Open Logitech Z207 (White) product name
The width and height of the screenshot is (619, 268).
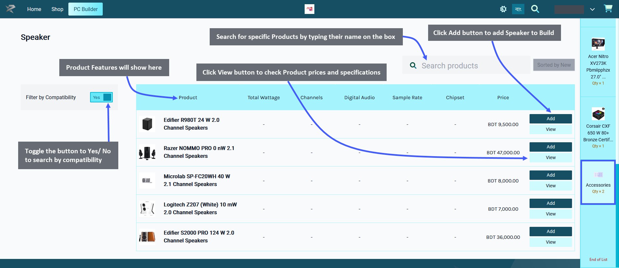pos(200,208)
